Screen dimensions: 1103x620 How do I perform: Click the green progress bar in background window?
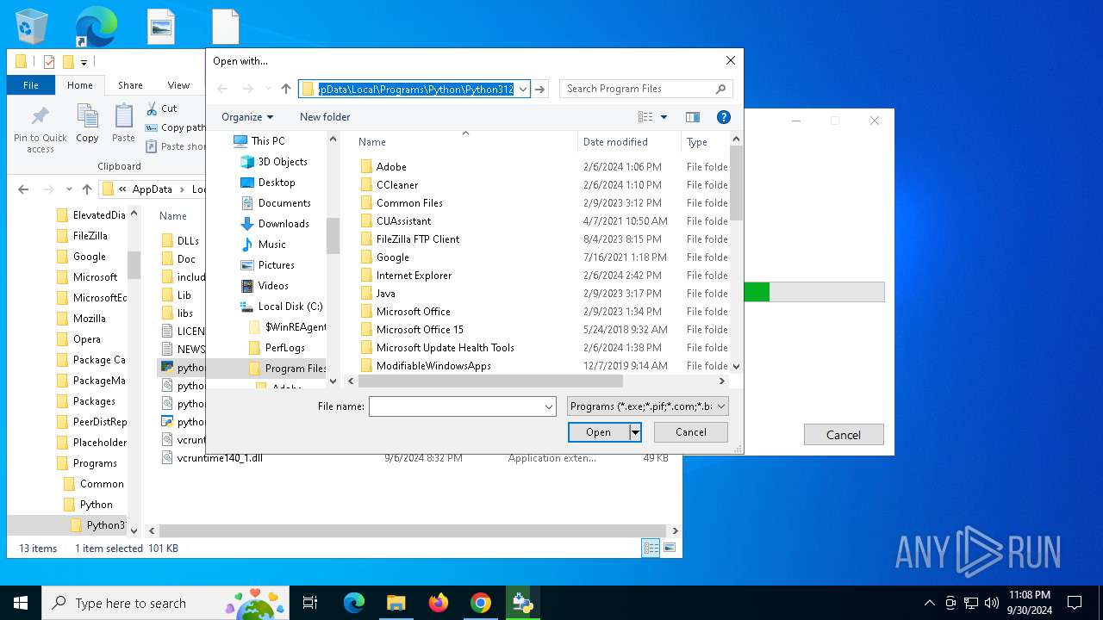756,292
